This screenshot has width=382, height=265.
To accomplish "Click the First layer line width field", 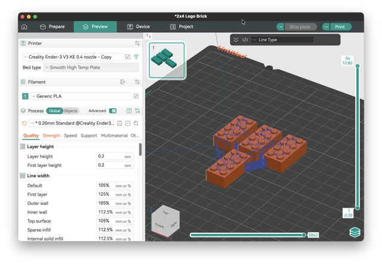I will (115, 195).
